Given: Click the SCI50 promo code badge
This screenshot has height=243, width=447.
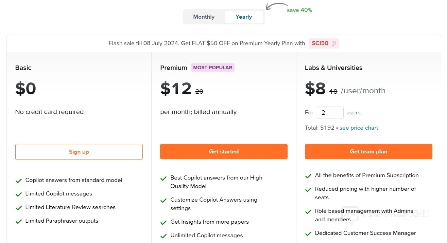Looking at the screenshot, I should coord(320,43).
